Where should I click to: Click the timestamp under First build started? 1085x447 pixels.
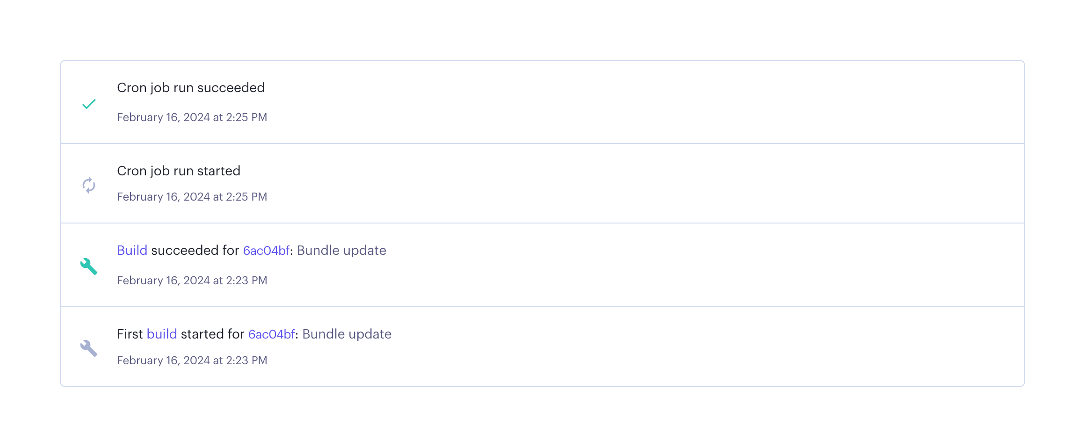click(192, 360)
